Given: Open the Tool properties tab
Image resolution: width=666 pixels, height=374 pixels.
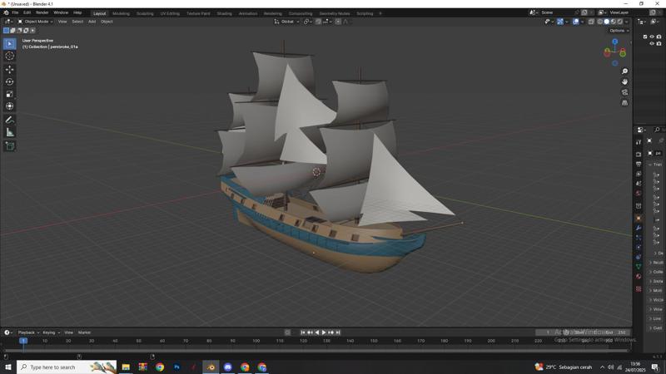Looking at the screenshot, I should [x=639, y=142].
